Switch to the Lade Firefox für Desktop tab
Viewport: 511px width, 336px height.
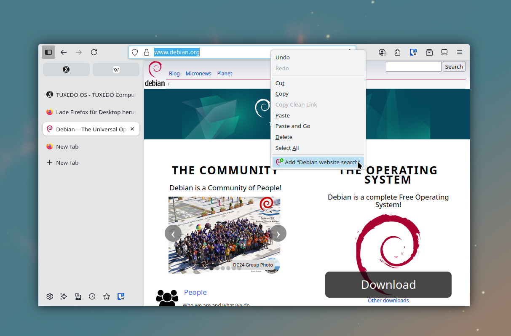(x=91, y=112)
